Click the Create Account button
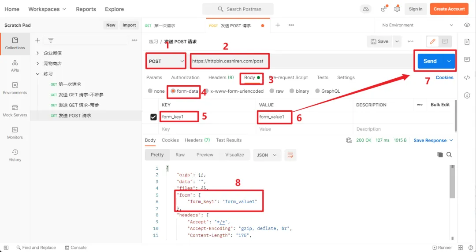The image size is (476, 252). point(449,9)
